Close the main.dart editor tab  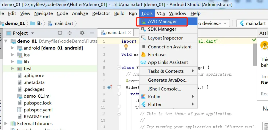(x=129, y=33)
